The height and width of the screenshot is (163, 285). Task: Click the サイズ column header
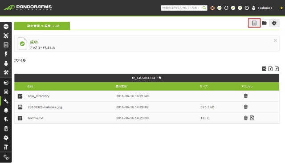click(204, 87)
